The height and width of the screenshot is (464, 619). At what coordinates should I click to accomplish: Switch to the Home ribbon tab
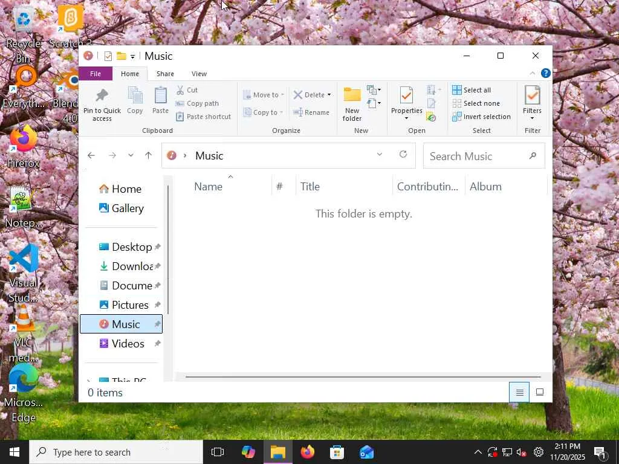pyautogui.click(x=130, y=74)
